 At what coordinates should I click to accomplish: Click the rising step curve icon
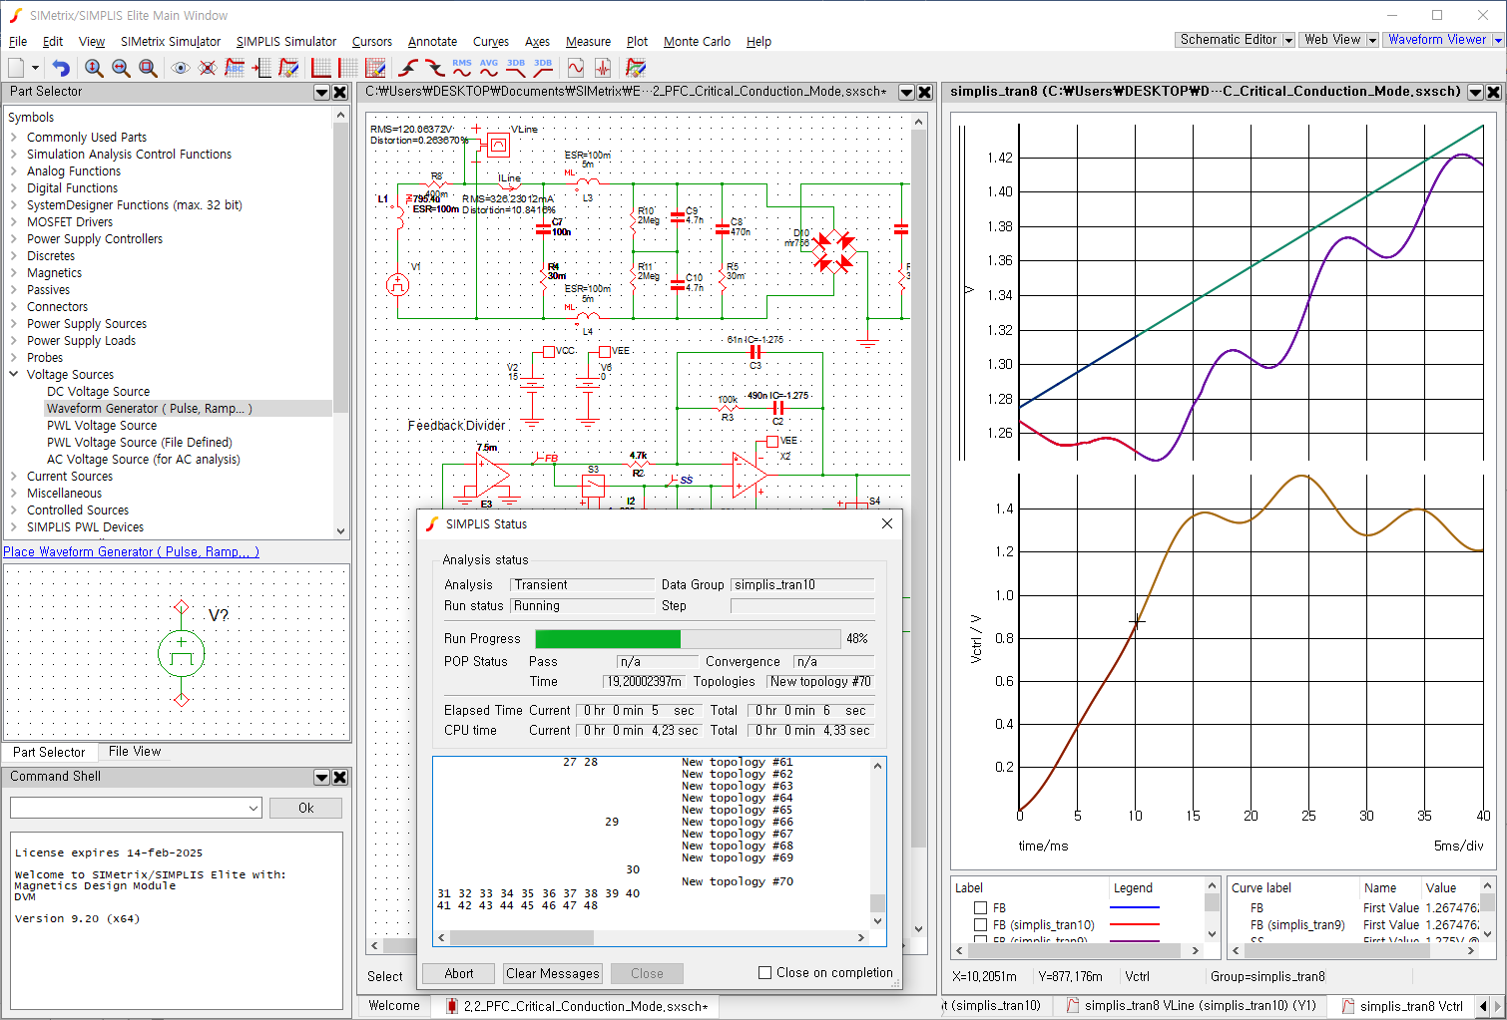tap(408, 68)
